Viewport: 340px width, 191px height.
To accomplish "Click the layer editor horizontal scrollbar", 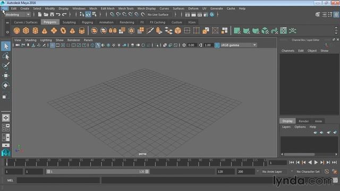I will tap(300, 154).
